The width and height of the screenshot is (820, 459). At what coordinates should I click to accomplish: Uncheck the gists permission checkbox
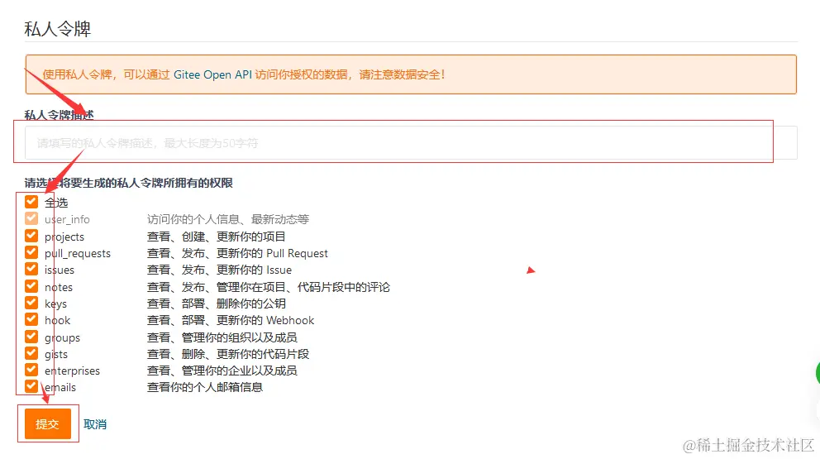tap(31, 353)
